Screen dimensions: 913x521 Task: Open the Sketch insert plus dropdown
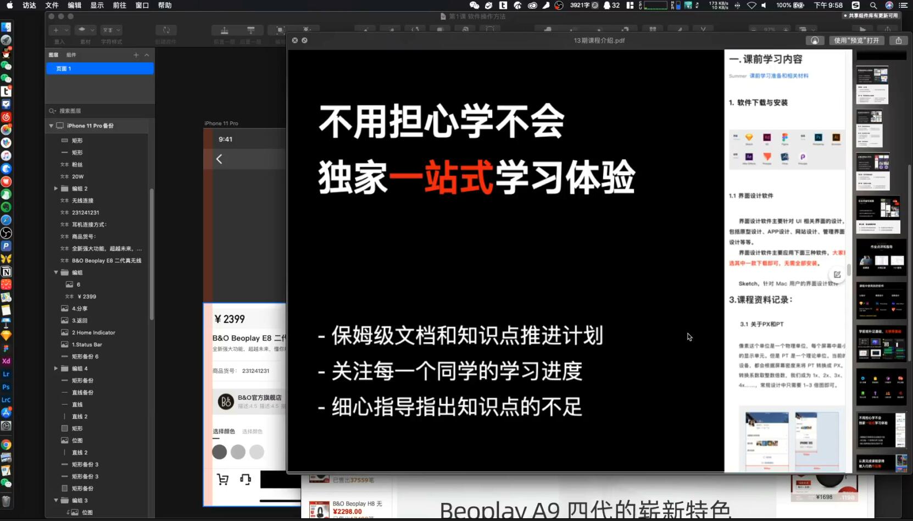click(59, 30)
